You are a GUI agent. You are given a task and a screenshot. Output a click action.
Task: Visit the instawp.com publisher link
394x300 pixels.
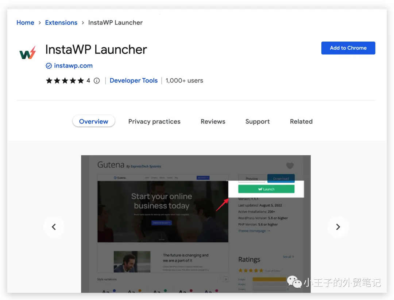click(x=73, y=66)
